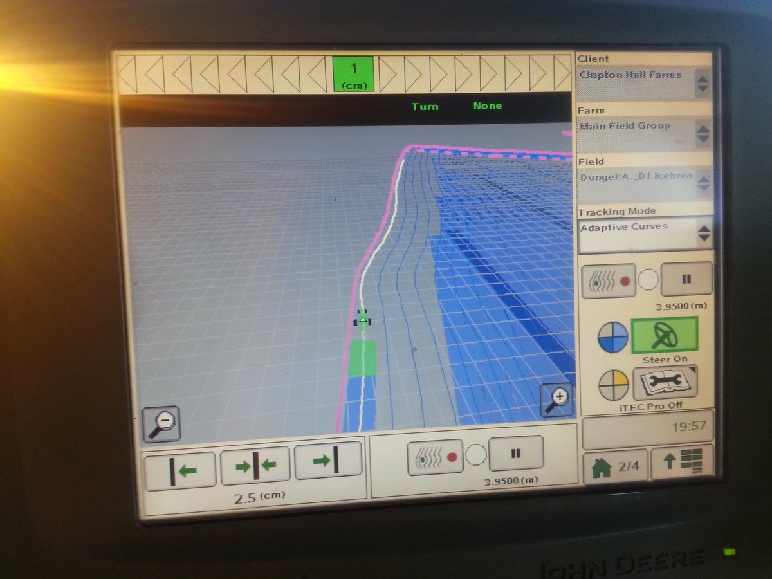Tap the bottom recording status circle
Viewport: 772px width, 579px height.
(475, 455)
